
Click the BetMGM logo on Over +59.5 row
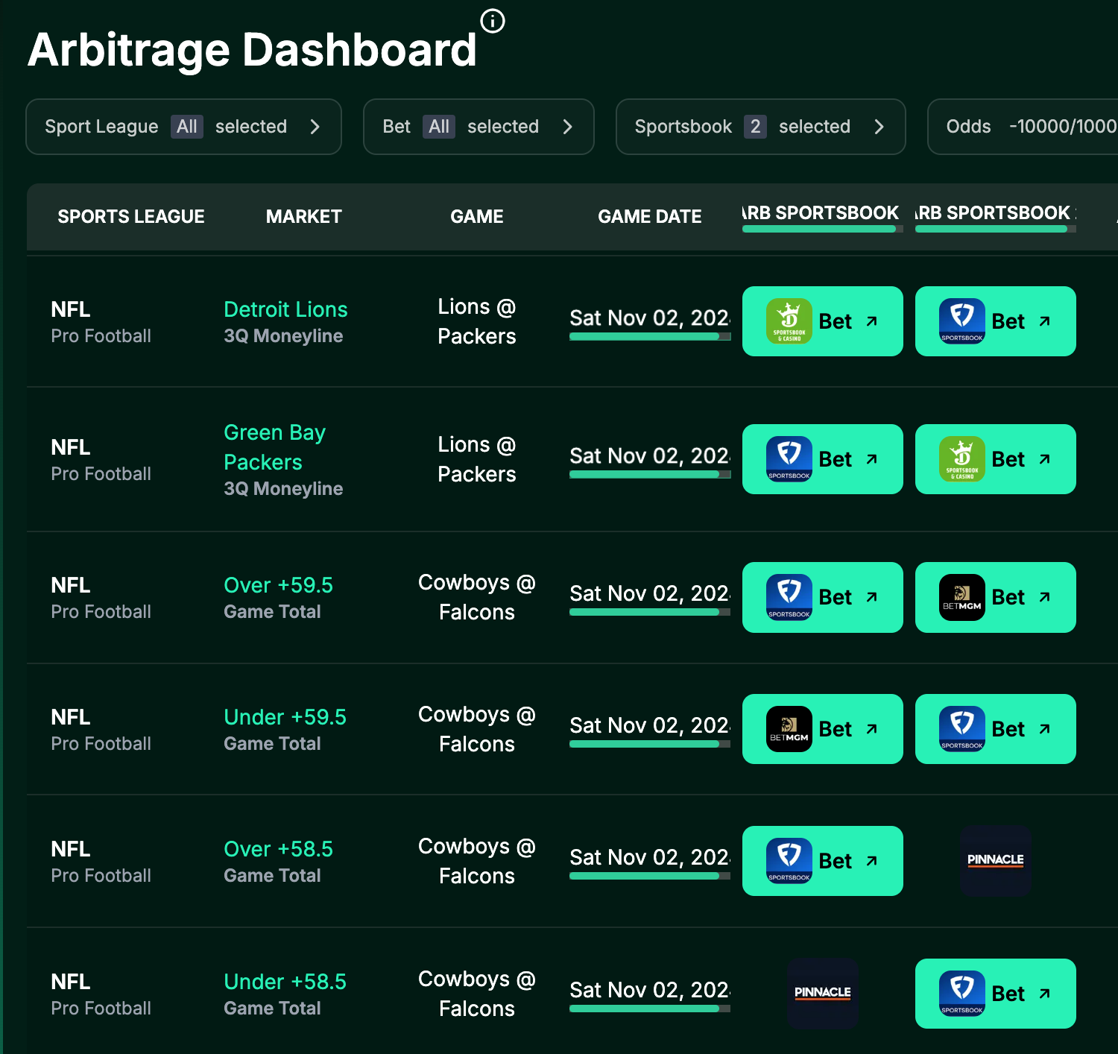point(961,597)
